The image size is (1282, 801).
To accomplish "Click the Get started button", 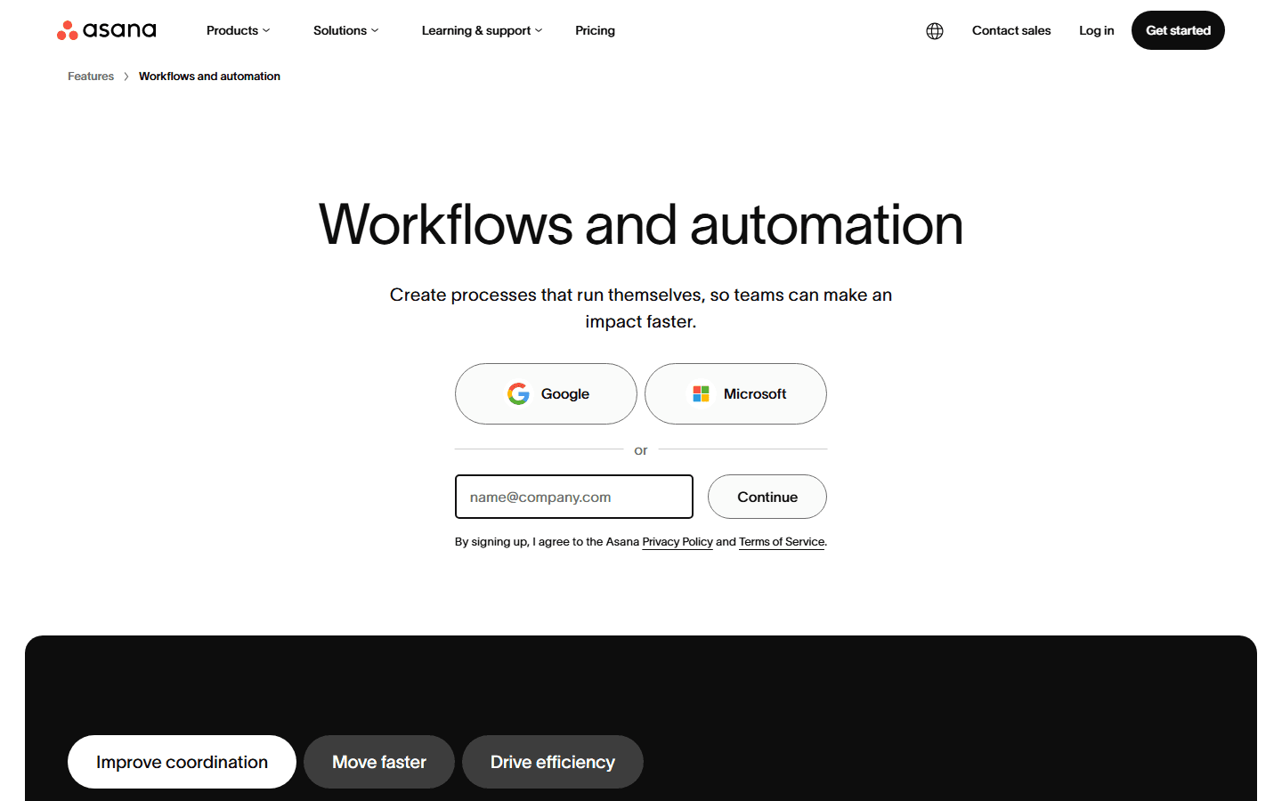I will 1178,30.
